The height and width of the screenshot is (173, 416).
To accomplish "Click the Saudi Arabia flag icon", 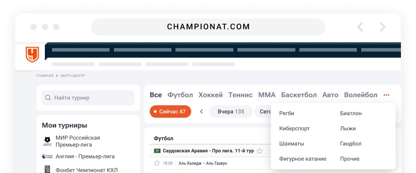I will (x=157, y=151).
